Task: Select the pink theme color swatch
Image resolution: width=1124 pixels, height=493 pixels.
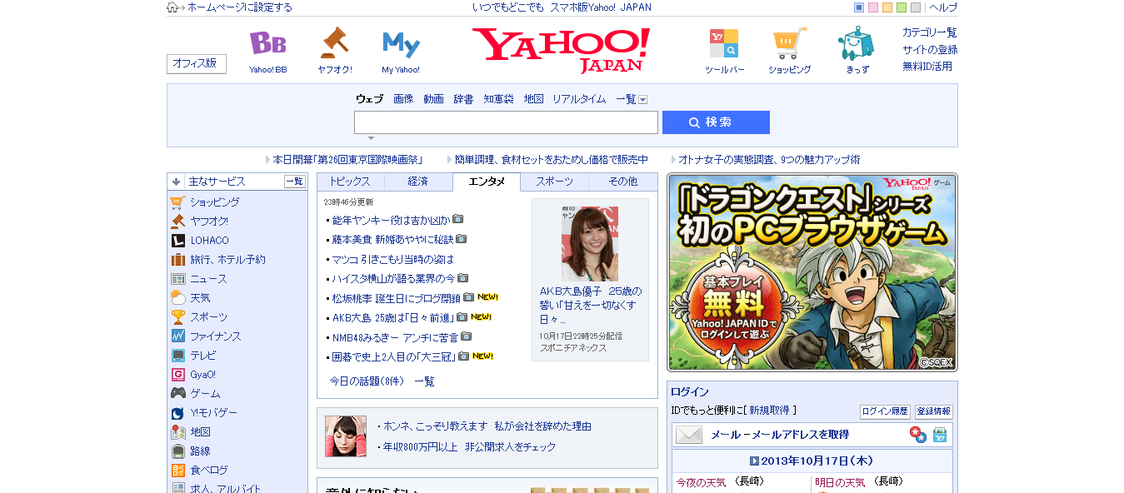Action: (x=873, y=7)
